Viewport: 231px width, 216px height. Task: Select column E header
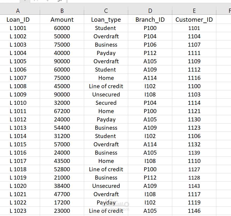[194, 11]
